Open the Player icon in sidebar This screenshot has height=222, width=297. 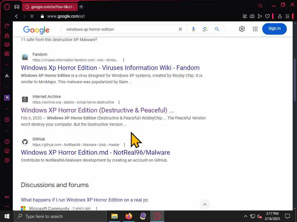pyautogui.click(x=7, y=120)
